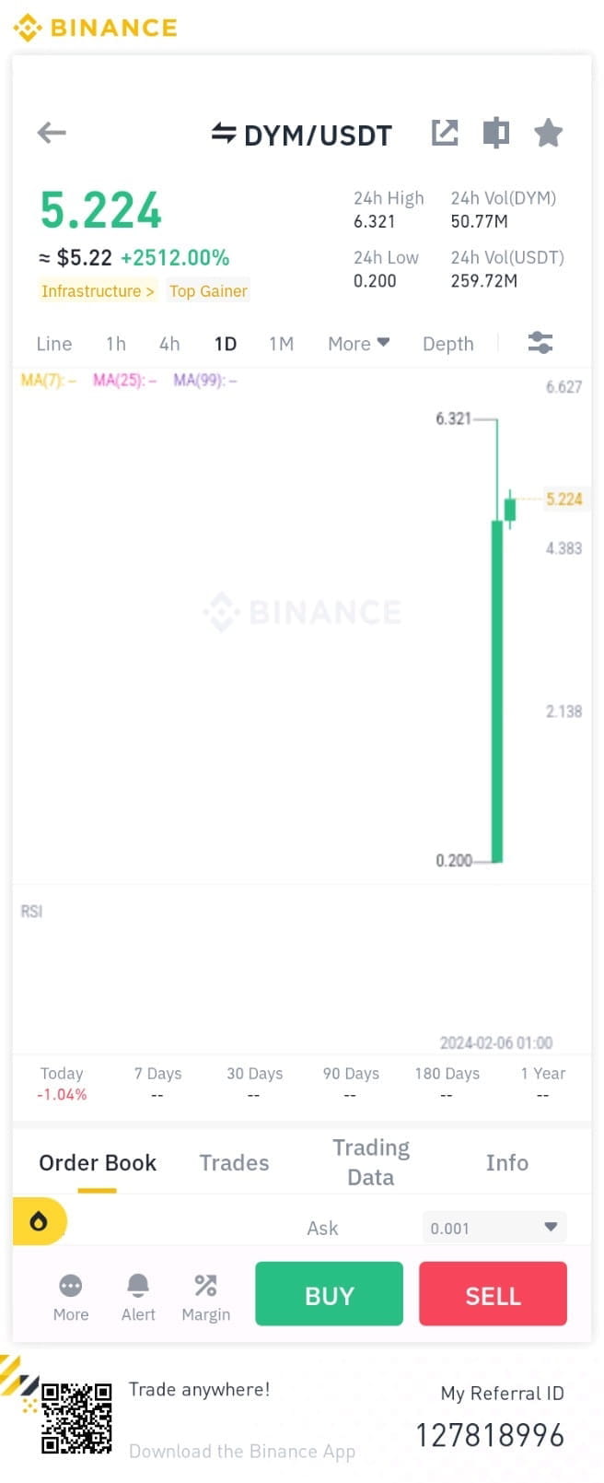
Task: Expand the More timeframes dropdown
Action: tap(358, 343)
